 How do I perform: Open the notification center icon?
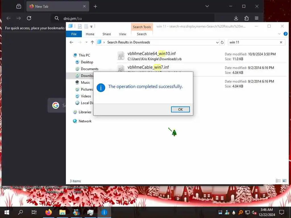click(x=282, y=212)
